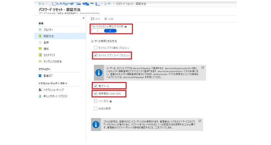The image size is (271, 145).
Task: Uncheck モバイル アプリ コード (プレビュー) checkbox
Action: point(96,55)
